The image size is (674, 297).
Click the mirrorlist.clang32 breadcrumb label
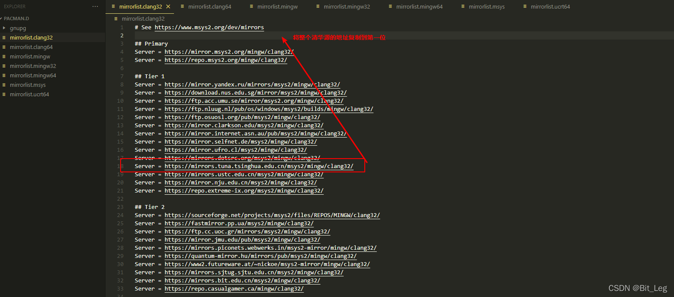click(143, 18)
